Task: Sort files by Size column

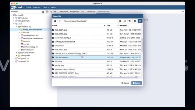Action: (112, 26)
